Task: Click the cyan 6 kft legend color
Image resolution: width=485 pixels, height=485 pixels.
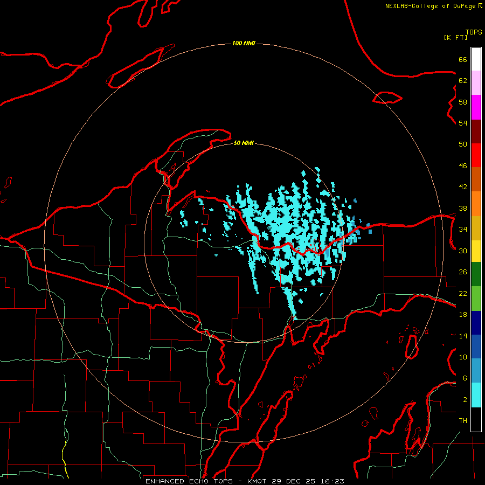Action: [476, 395]
